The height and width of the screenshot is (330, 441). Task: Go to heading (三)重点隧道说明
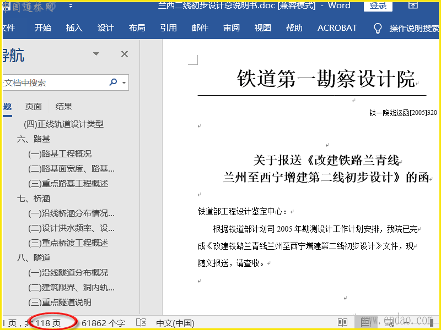[x=60, y=302]
